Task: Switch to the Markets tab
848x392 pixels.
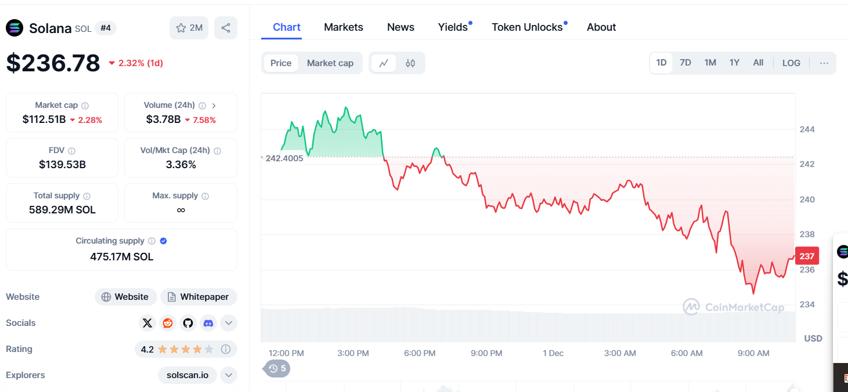Action: [344, 27]
